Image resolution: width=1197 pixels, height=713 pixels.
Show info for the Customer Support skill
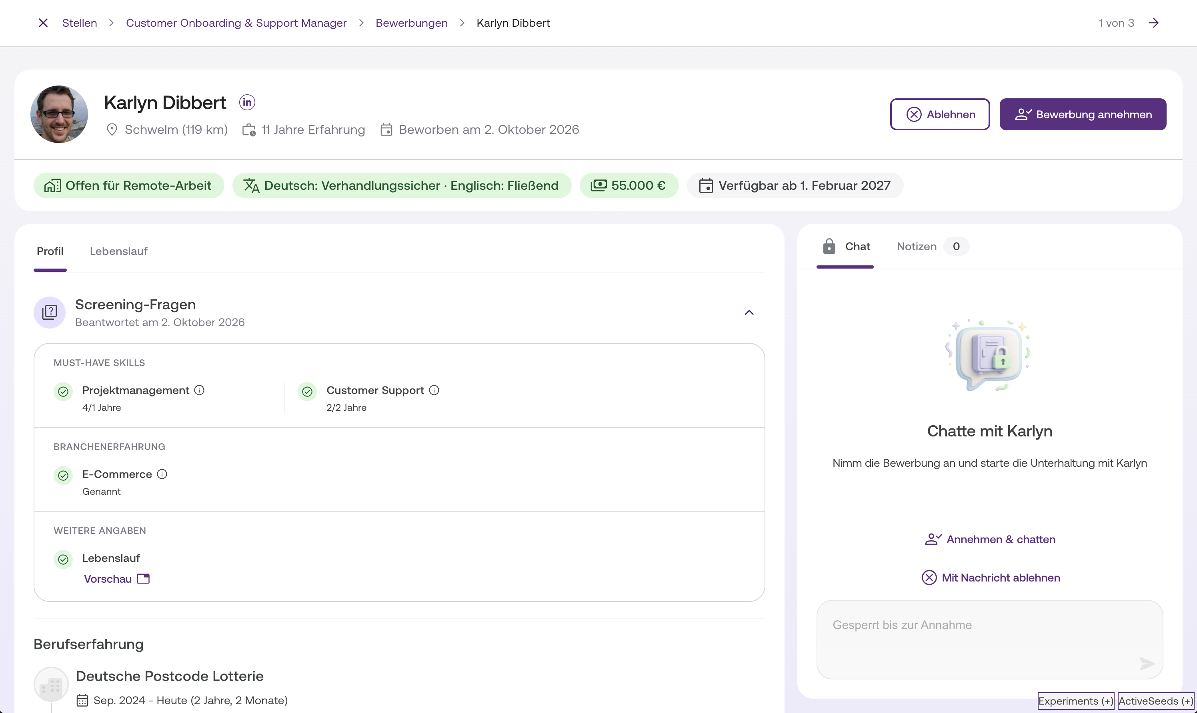(x=434, y=390)
